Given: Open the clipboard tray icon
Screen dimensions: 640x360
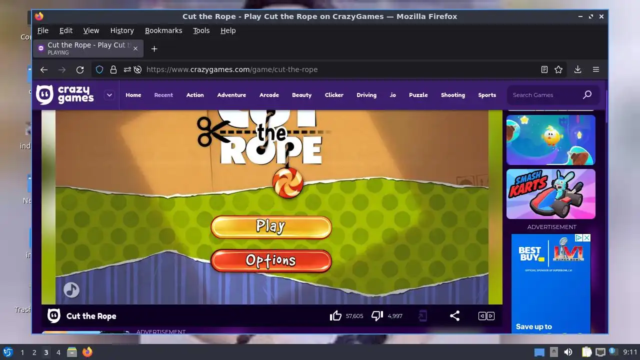Looking at the screenshot, I should 587,352.
